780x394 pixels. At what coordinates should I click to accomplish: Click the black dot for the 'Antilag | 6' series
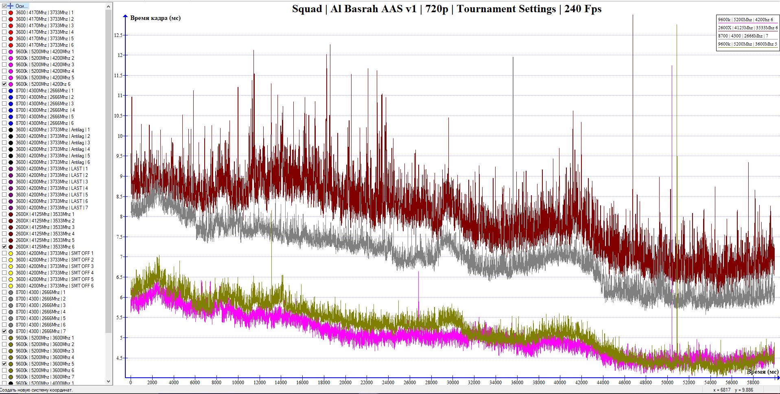pos(11,162)
